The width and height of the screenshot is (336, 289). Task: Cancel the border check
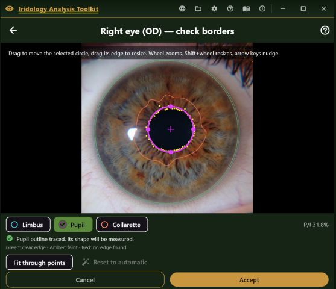click(85, 280)
